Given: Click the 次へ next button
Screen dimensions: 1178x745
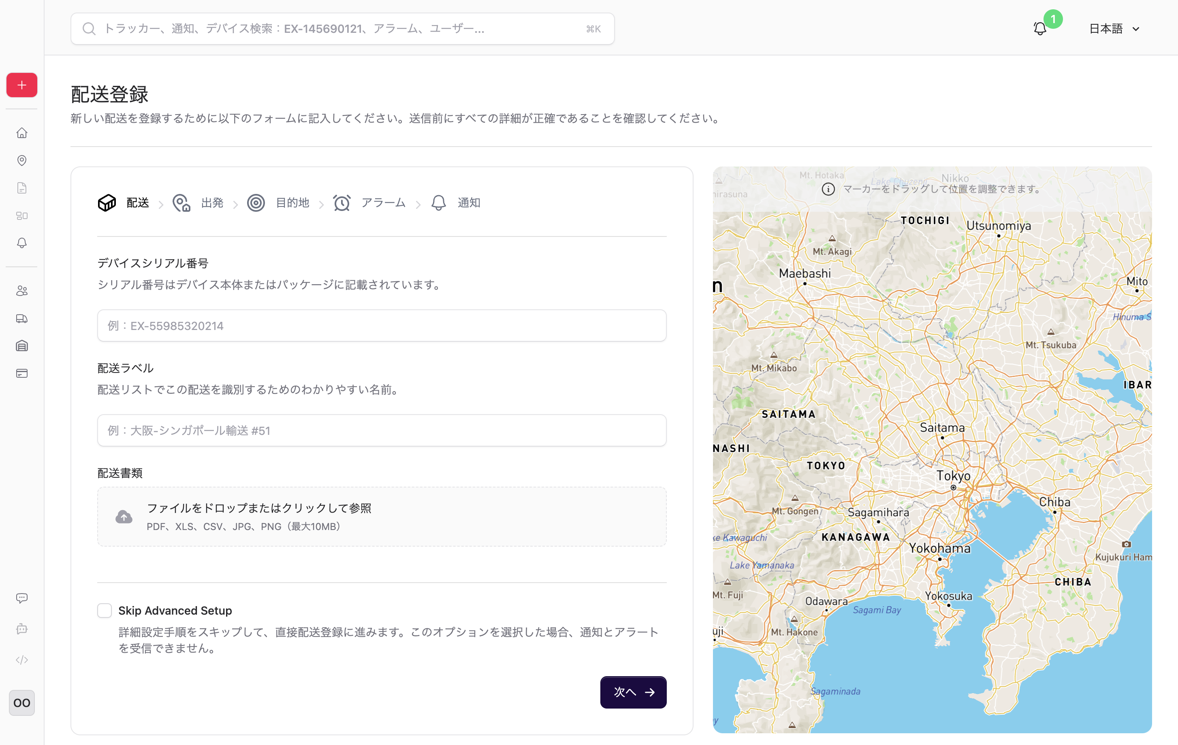Looking at the screenshot, I should pyautogui.click(x=633, y=692).
